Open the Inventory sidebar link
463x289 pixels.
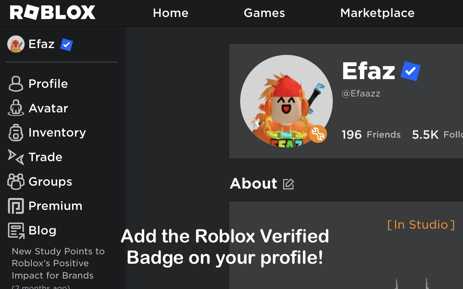point(57,133)
